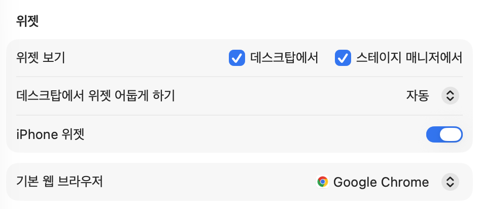Click the up-down chevron icon beside Google Chrome

450,182
